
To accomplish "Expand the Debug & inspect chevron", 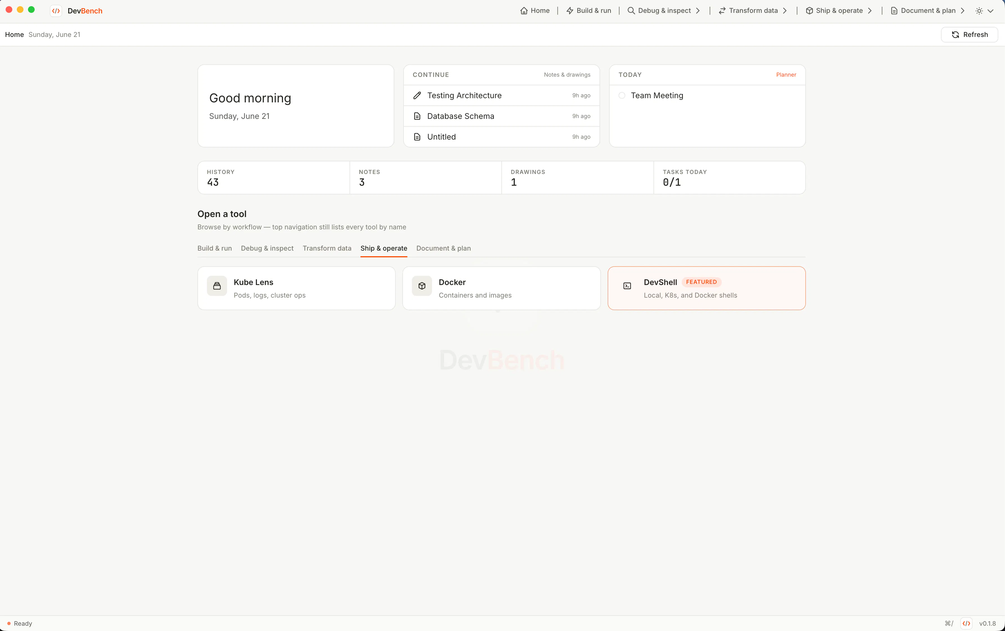I will (698, 11).
